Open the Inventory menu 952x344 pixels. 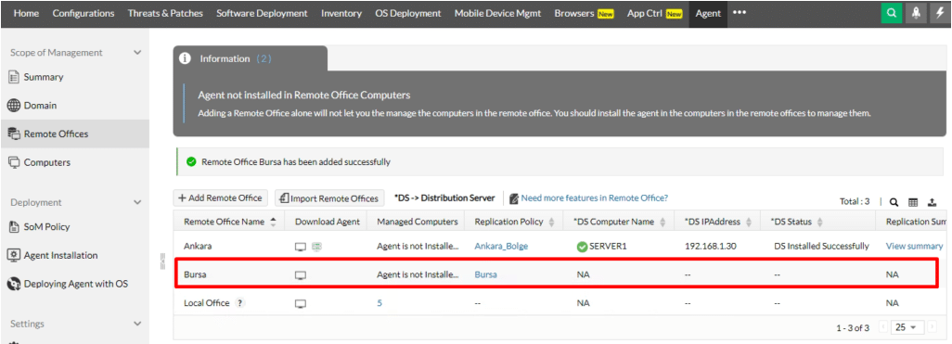pyautogui.click(x=341, y=13)
